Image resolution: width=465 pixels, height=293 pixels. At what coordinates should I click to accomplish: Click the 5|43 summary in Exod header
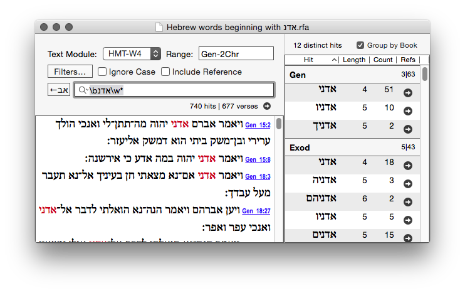click(x=408, y=147)
